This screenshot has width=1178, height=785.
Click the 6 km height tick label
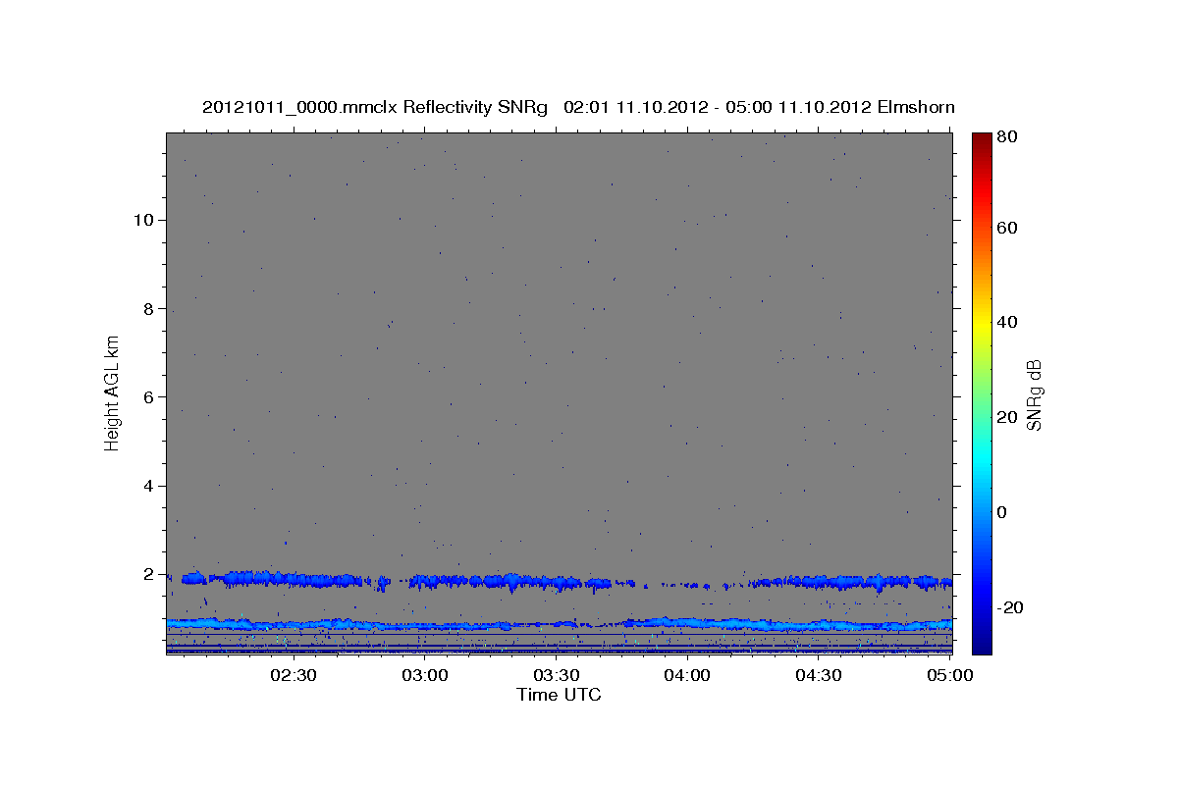(x=147, y=396)
